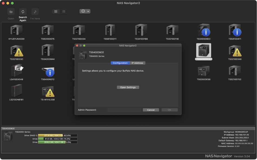Focus the Admin Password input field
257x160 pixels.
[124, 110]
